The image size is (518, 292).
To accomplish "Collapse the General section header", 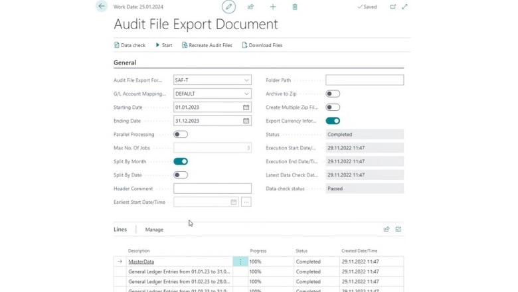I will (125, 62).
